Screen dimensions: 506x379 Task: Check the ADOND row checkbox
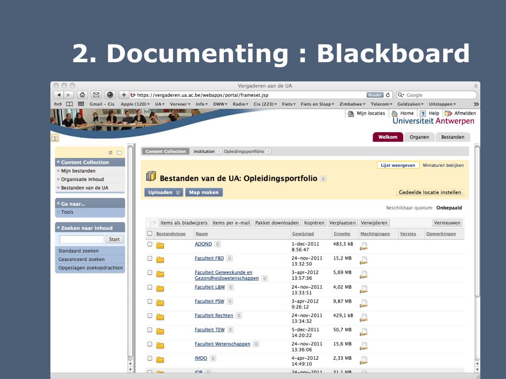coord(150,244)
